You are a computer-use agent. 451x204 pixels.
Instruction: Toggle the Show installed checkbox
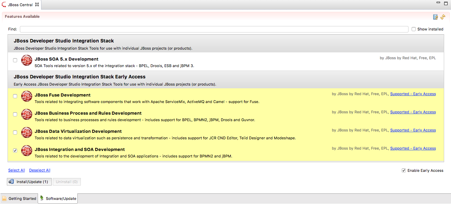[x=414, y=29]
